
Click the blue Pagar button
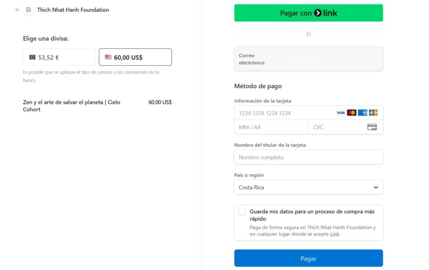(x=308, y=258)
